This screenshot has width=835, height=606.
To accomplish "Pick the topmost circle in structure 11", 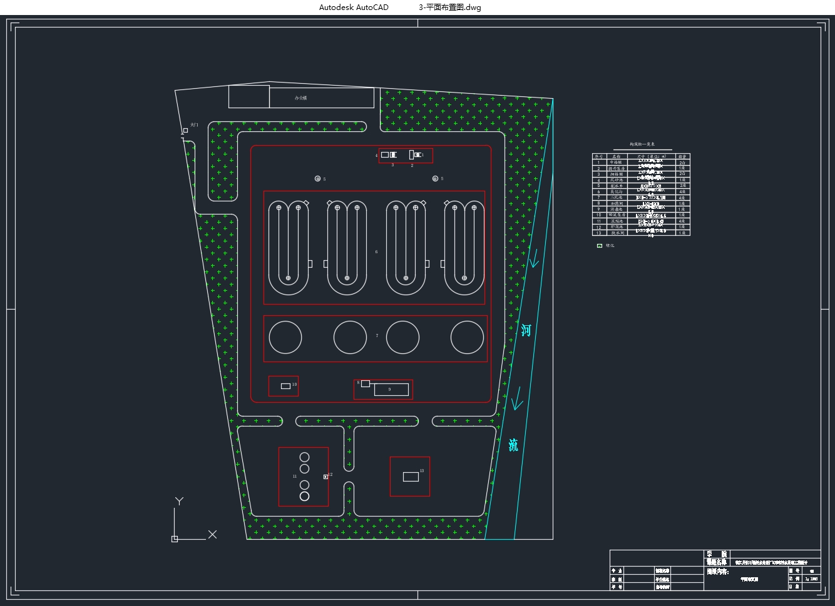I will coord(304,457).
